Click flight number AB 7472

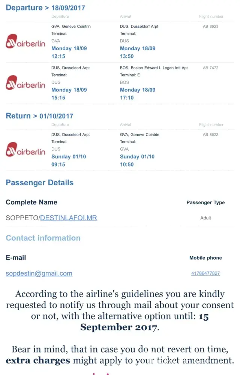(x=210, y=68)
